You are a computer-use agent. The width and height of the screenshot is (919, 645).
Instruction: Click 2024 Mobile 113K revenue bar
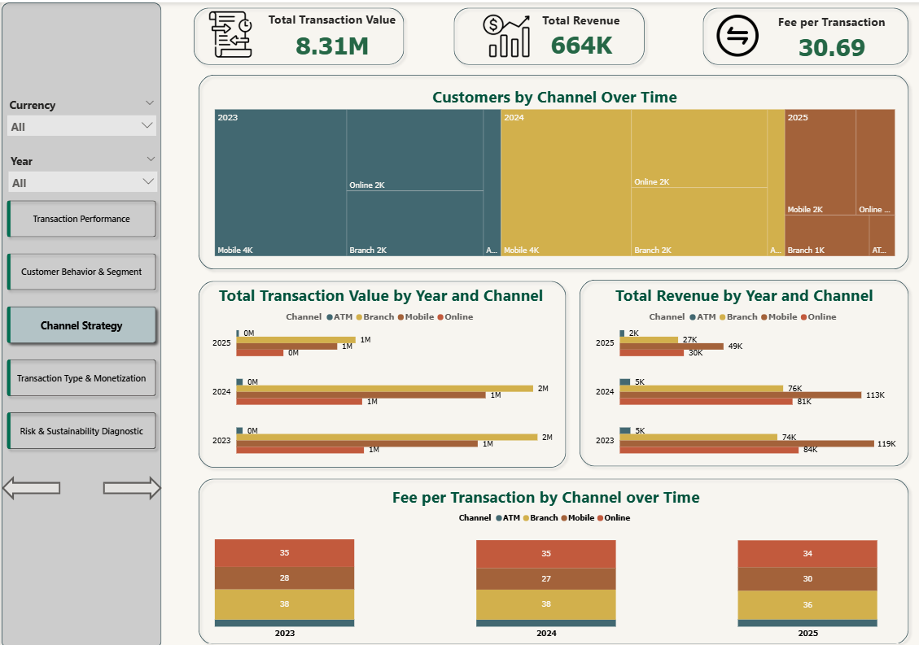[x=739, y=395]
